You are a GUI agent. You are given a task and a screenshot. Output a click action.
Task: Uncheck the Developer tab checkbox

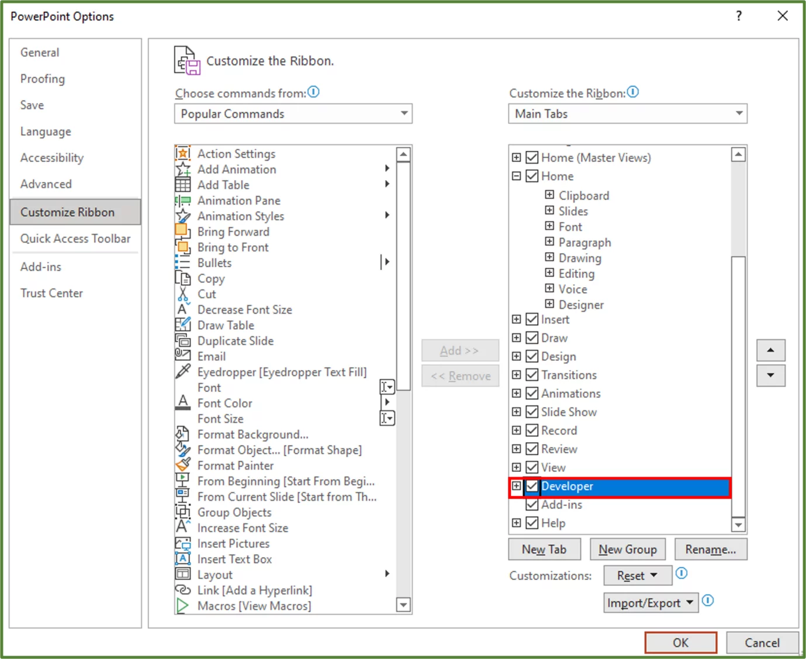[531, 486]
